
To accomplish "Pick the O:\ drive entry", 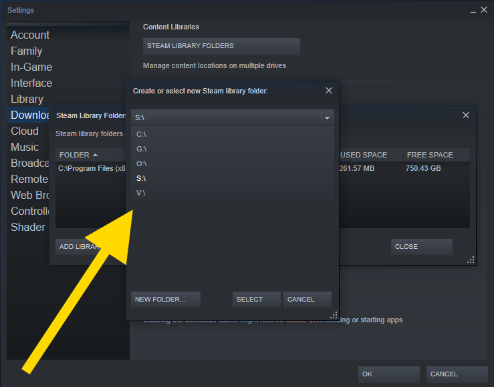I will [141, 163].
